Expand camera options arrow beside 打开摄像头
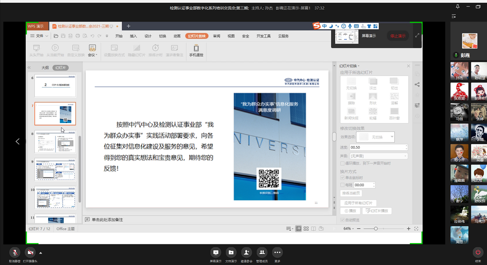 (41, 253)
